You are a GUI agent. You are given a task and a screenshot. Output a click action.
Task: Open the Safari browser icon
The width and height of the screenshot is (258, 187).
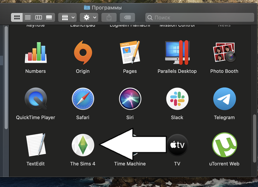(83, 100)
